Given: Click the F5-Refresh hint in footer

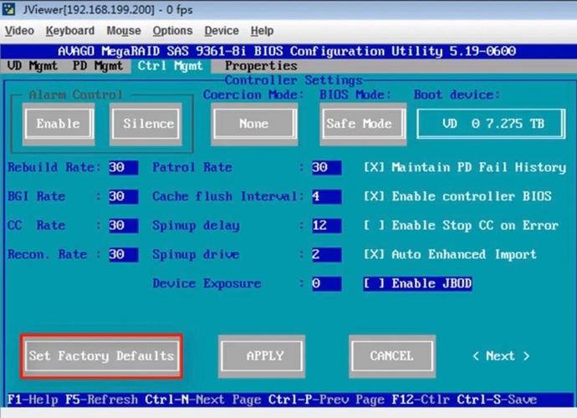Looking at the screenshot, I should click(101, 400).
